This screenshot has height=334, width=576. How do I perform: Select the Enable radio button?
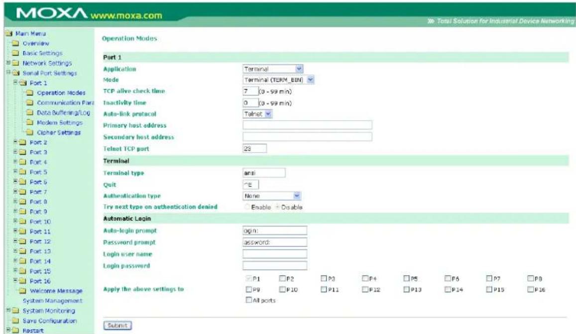247,207
